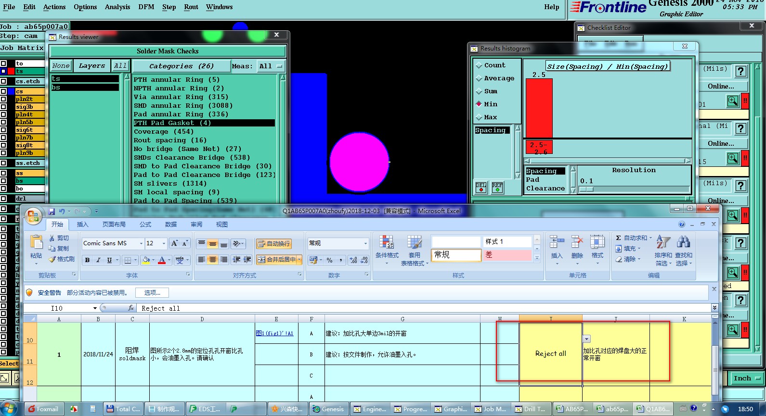Expand the AutoSum (自动求和) dropdown arrow

[x=650, y=238]
